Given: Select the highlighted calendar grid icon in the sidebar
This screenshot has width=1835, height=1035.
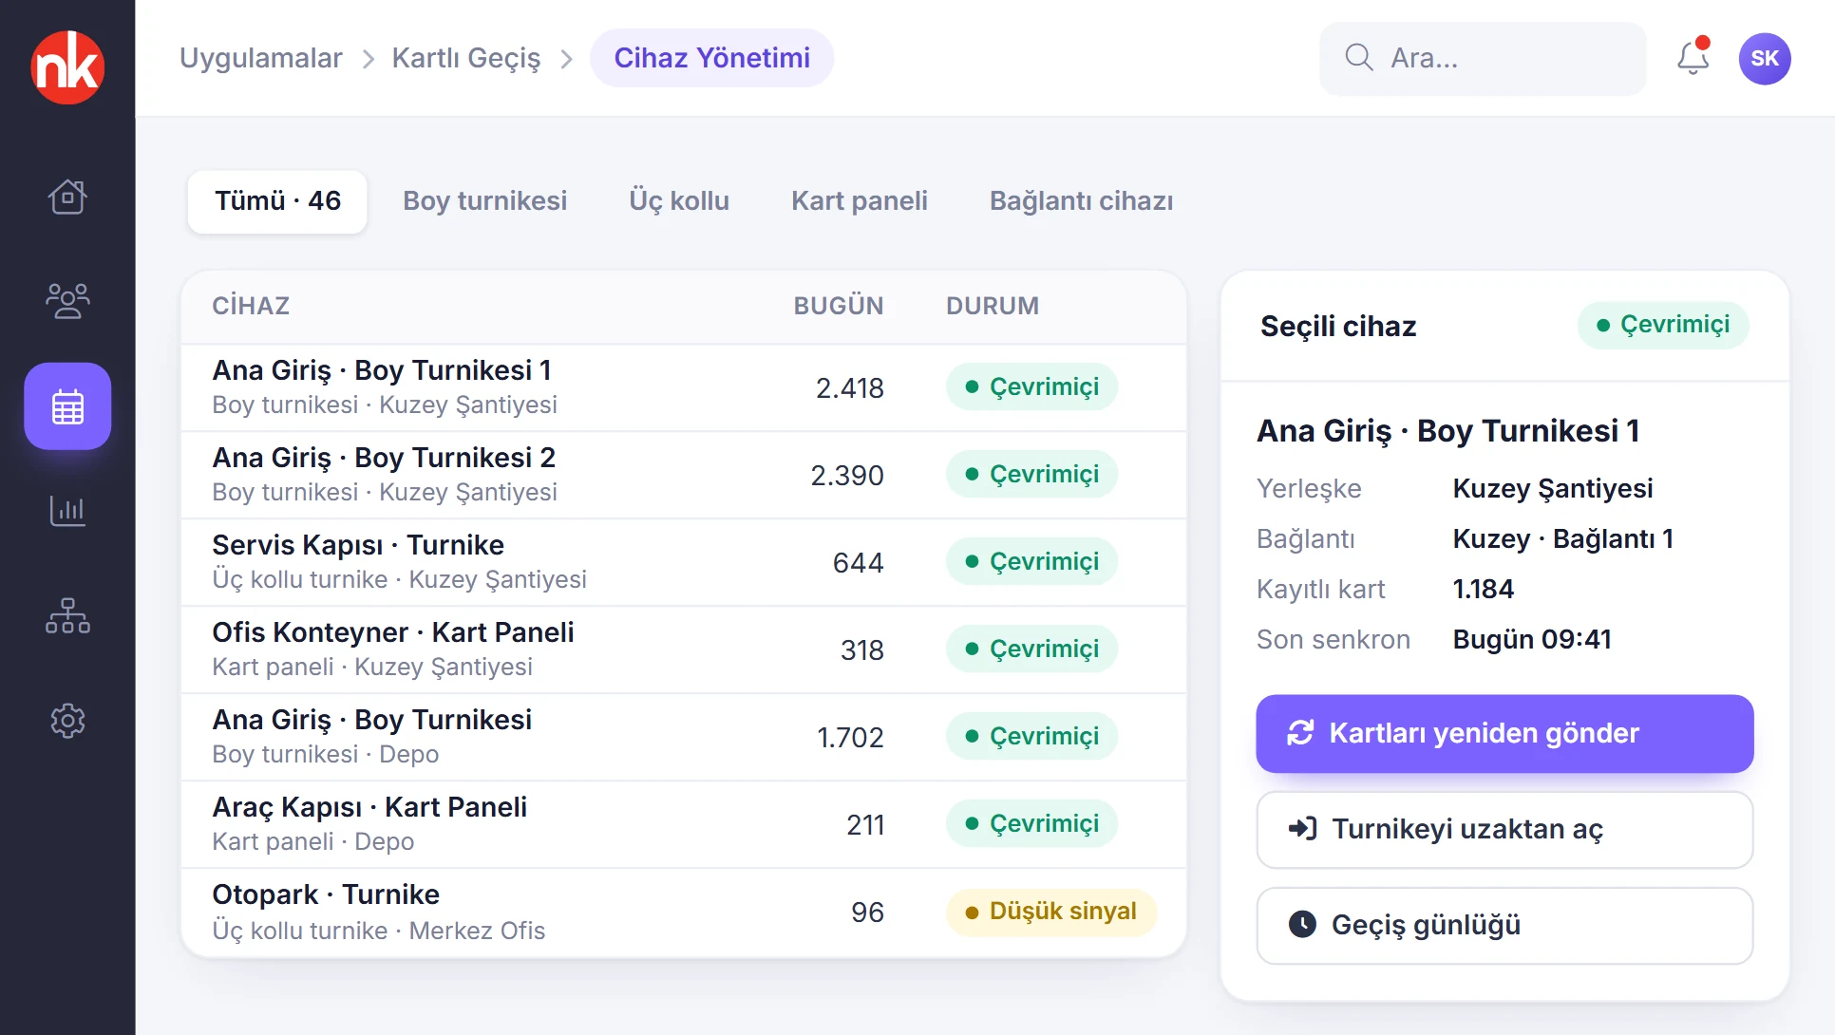Looking at the screenshot, I should pos(67,406).
